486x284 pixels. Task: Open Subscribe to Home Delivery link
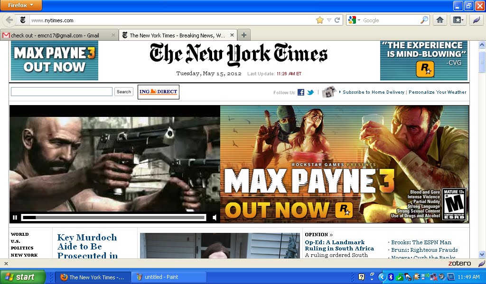(x=373, y=92)
